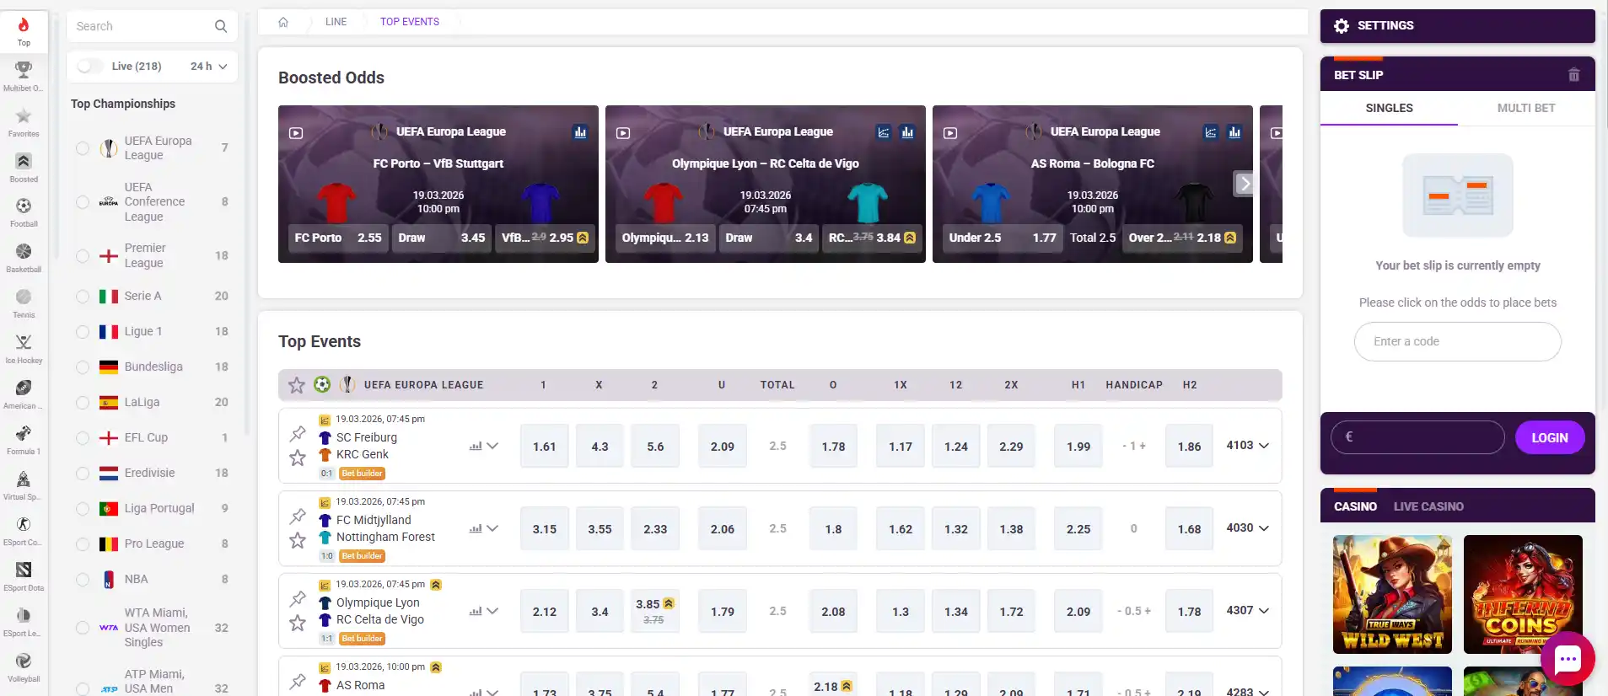Viewport: 1608px width, 696px height.
Task: Select Under 2.5 at 1.77 on AS Roma card
Action: coord(1003,238)
